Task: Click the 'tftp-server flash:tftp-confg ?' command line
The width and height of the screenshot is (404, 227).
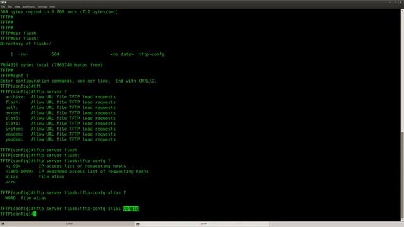Action: 55,161
